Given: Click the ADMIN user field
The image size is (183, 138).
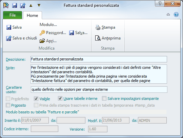Looking at the screenshot, I should [x=152, y=120].
